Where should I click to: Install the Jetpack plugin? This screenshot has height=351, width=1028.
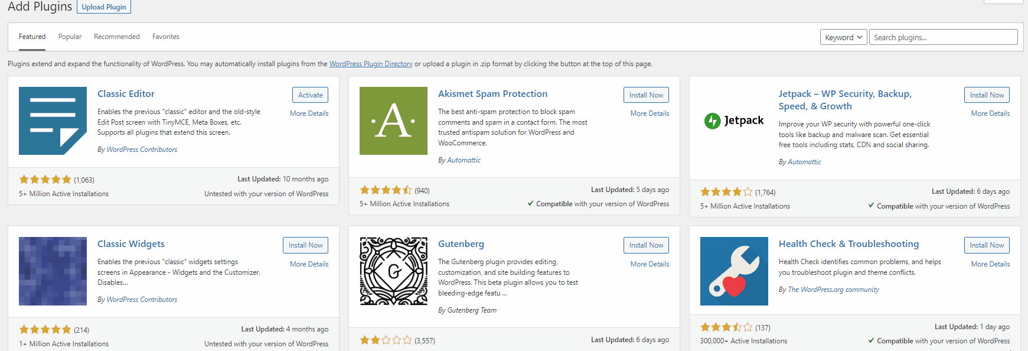[x=987, y=95]
